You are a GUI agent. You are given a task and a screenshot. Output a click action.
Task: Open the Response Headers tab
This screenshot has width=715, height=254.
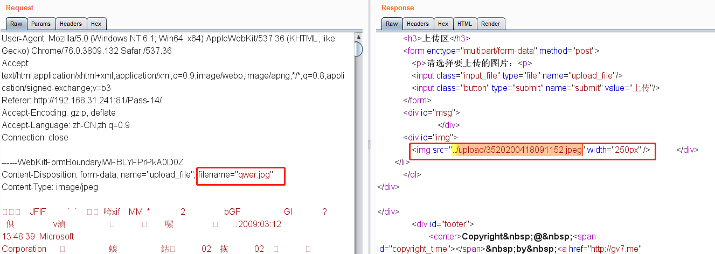pyautogui.click(x=418, y=24)
